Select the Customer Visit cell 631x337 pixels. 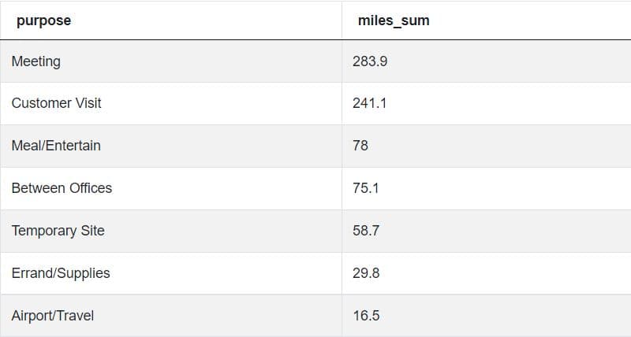[56, 103]
